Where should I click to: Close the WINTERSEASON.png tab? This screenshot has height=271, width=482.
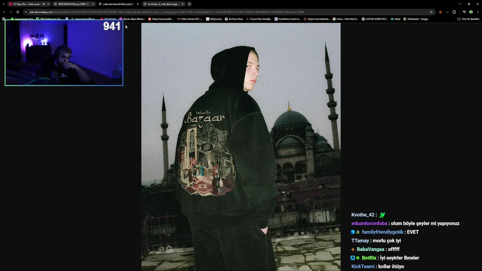pyautogui.click(x=93, y=4)
